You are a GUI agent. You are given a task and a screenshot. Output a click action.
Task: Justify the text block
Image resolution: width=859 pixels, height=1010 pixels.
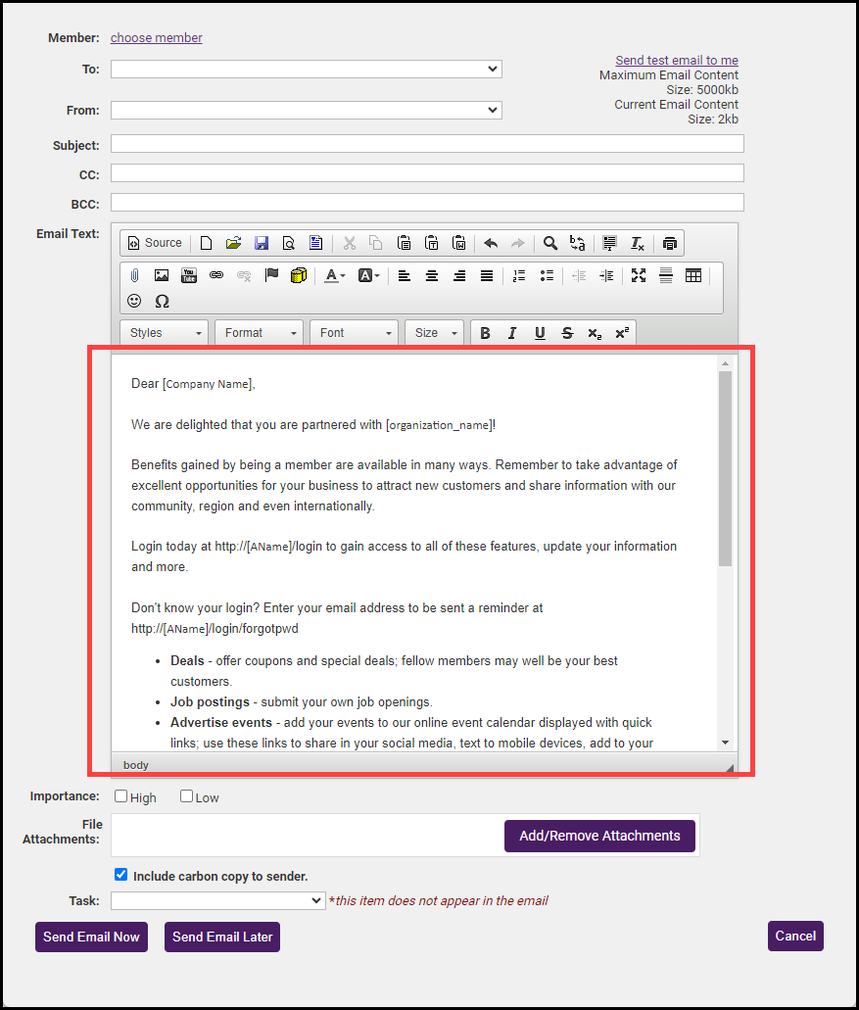coord(487,275)
